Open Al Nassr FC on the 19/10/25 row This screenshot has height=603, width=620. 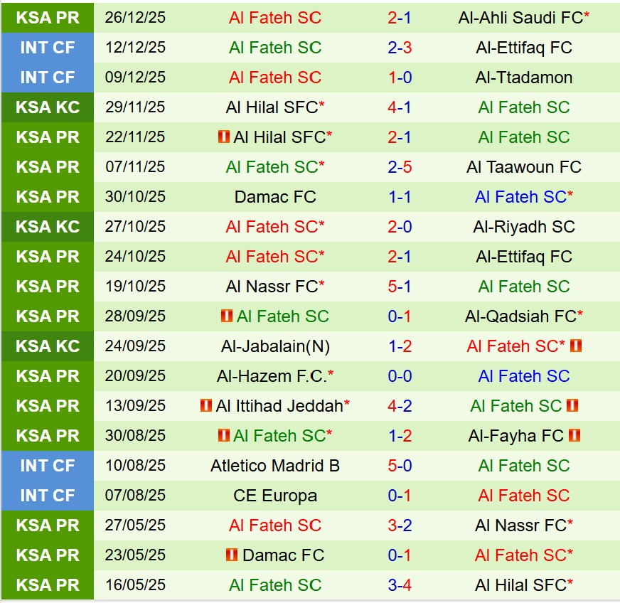pyautogui.click(x=272, y=287)
